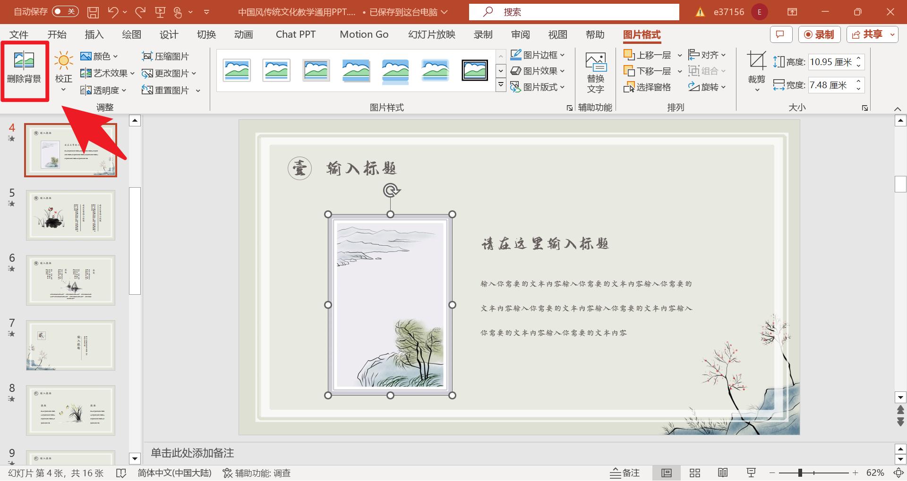Expand the Color (颜色) dropdown
Screen dimensions: 907x481
pyautogui.click(x=99, y=56)
